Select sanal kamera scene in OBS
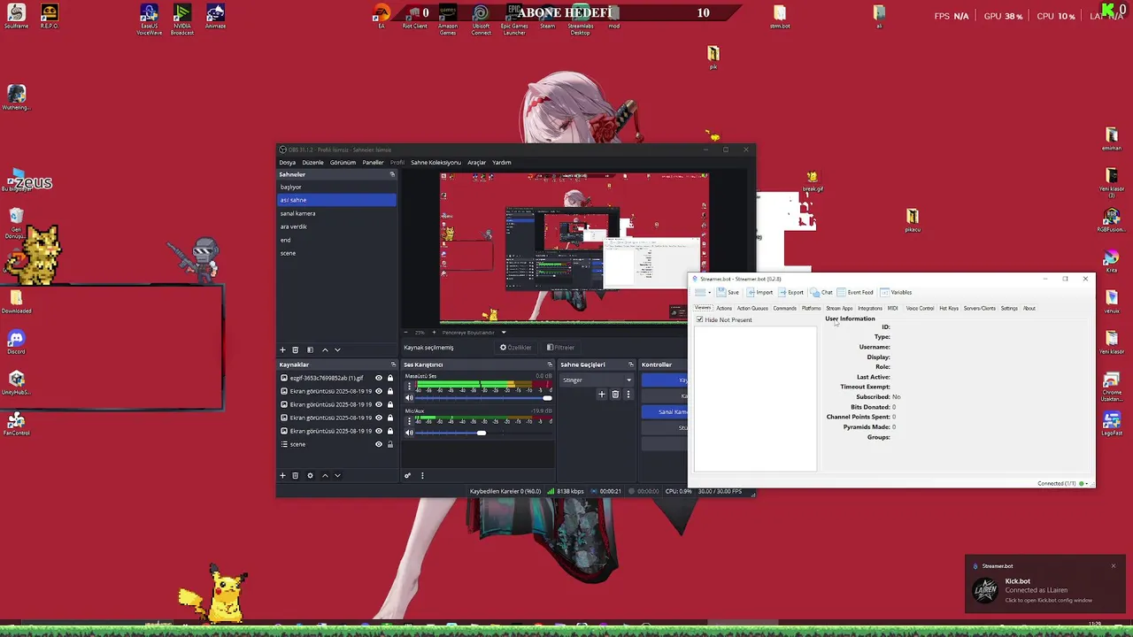Image resolution: width=1133 pixels, height=637 pixels. (336, 213)
